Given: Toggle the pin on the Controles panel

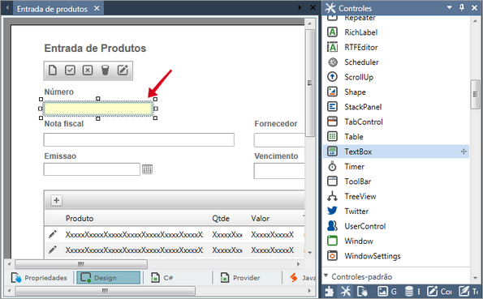Looking at the screenshot, I should coord(461,7).
